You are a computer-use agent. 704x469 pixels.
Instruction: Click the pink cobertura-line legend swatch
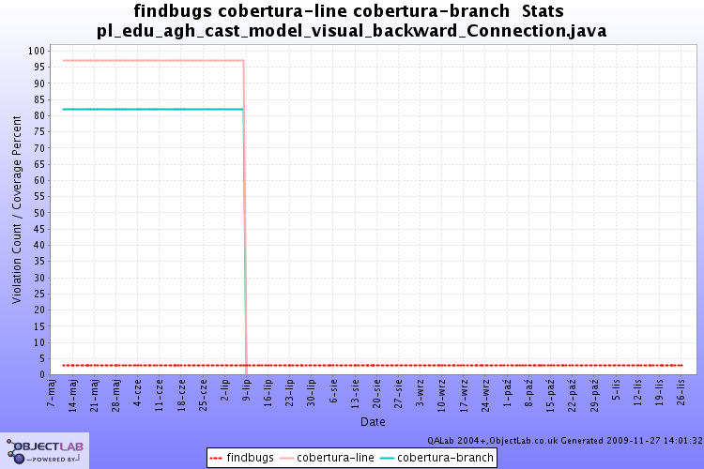[x=286, y=459]
